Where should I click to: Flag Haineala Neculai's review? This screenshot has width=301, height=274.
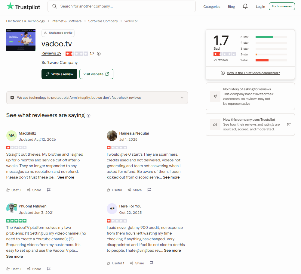coord(149,190)
